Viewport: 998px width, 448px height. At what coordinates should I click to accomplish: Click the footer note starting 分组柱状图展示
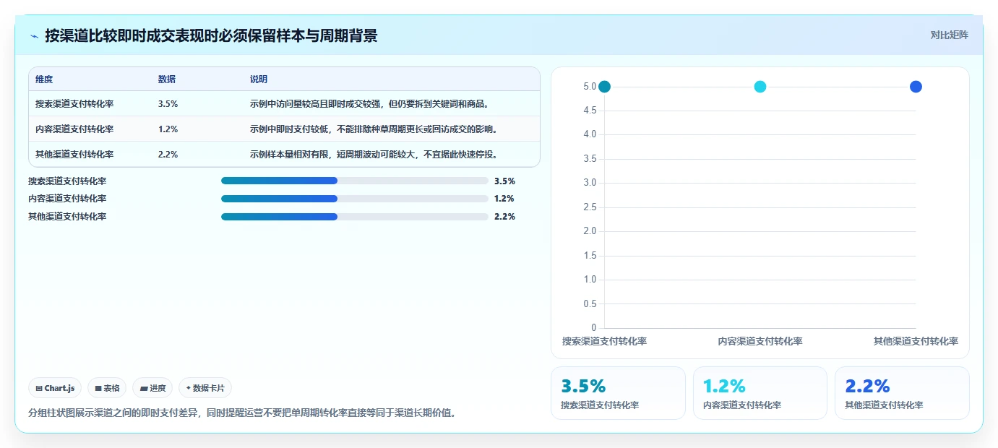pyautogui.click(x=242, y=413)
